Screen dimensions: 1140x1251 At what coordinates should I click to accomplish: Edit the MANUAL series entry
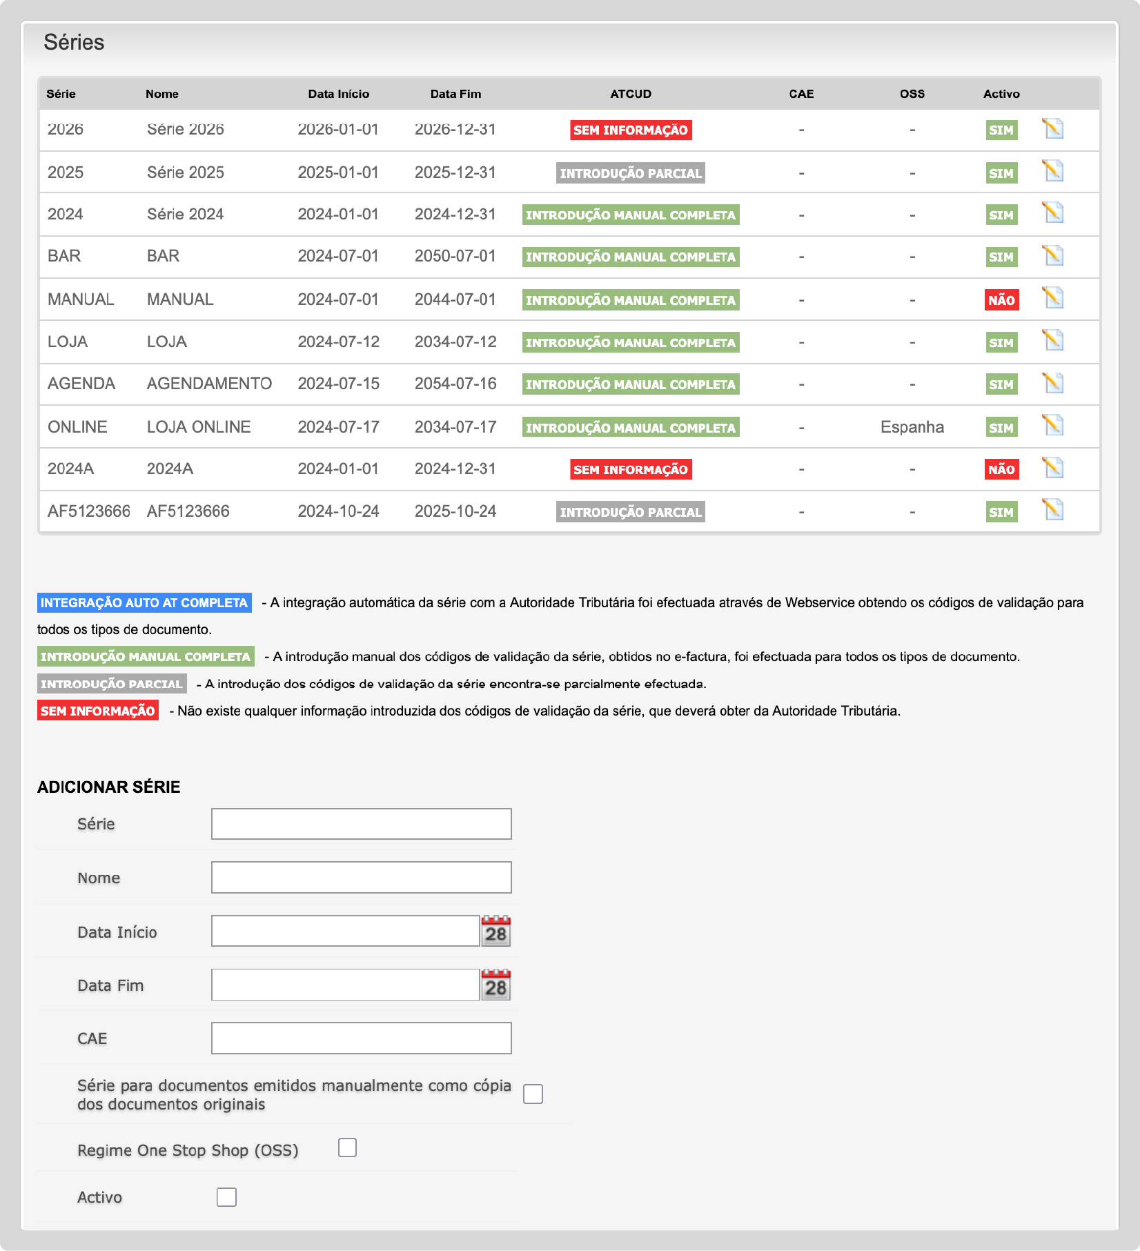pyautogui.click(x=1052, y=299)
